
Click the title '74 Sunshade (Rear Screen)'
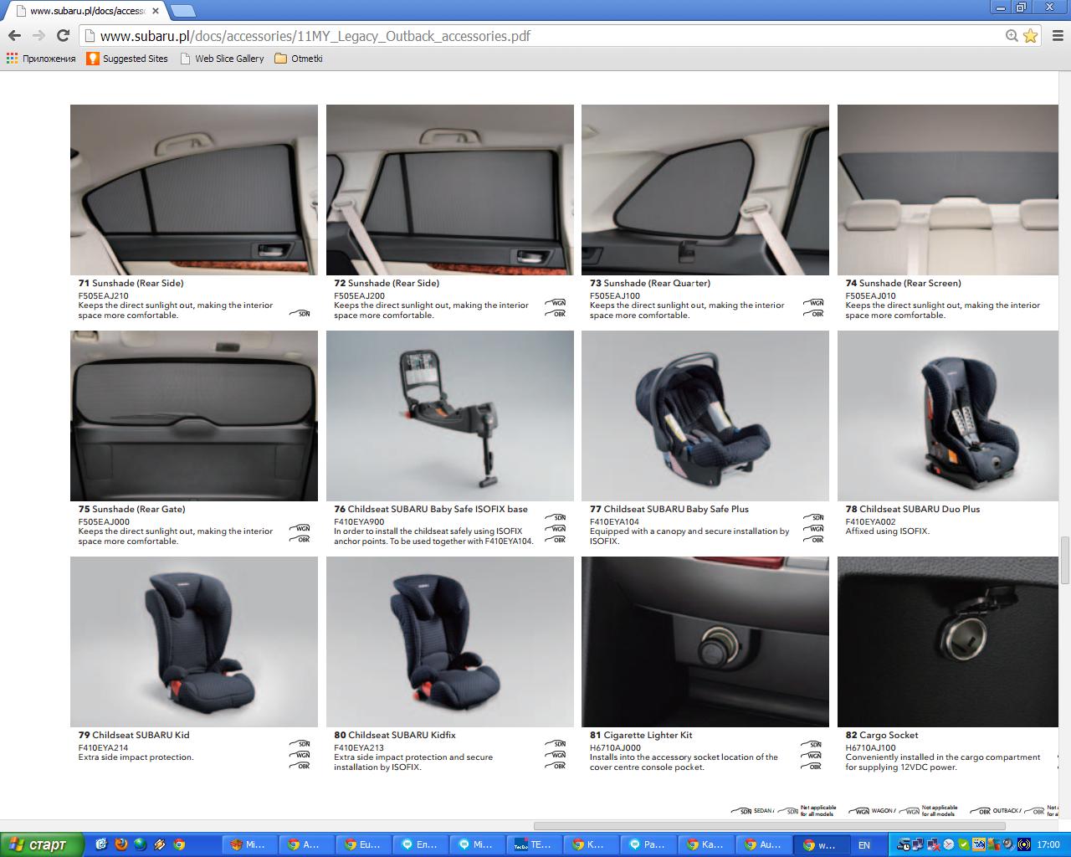click(x=904, y=283)
